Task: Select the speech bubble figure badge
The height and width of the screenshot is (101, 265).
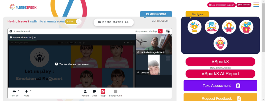Action: pyautogui.click(x=246, y=27)
